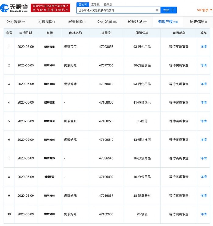The width and height of the screenshot is (213, 226).
Task: Click trademark image in row 1
Action: pyautogui.click(x=50, y=47)
